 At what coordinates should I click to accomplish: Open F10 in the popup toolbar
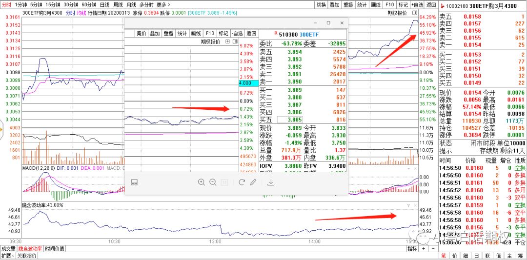tap(210, 33)
